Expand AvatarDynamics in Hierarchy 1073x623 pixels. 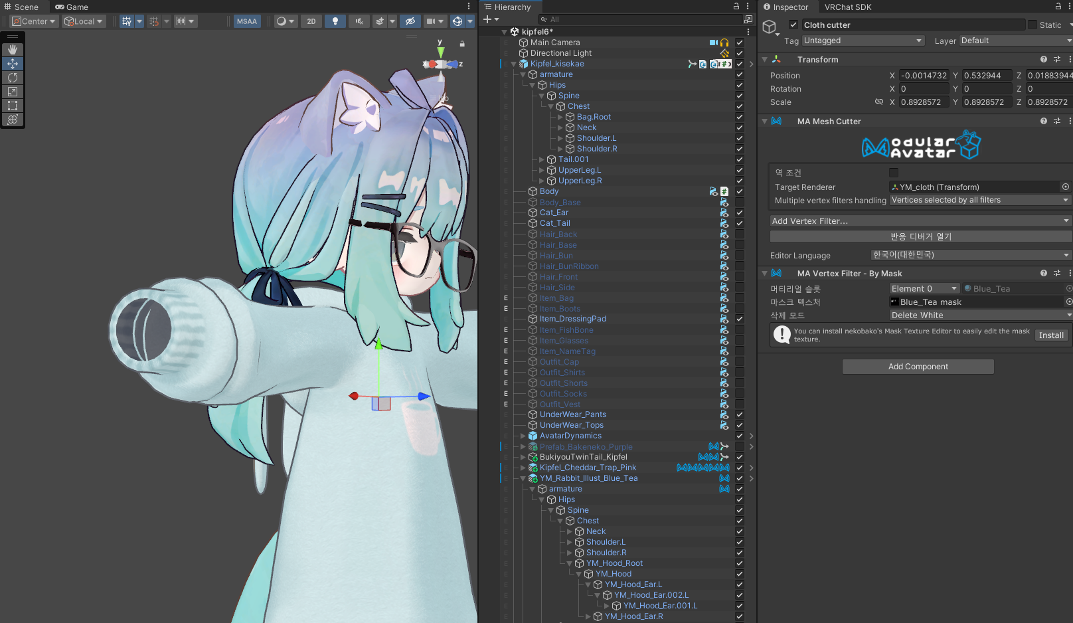pos(523,436)
